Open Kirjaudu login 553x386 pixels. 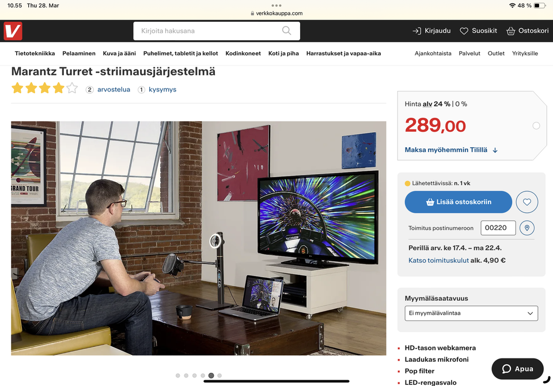(x=431, y=30)
